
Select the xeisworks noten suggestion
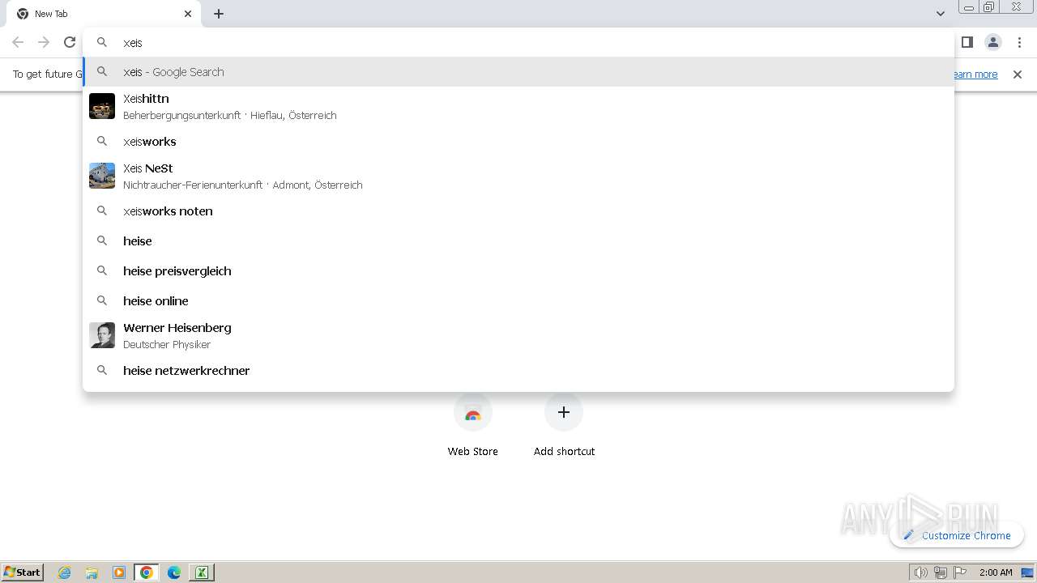click(518, 211)
